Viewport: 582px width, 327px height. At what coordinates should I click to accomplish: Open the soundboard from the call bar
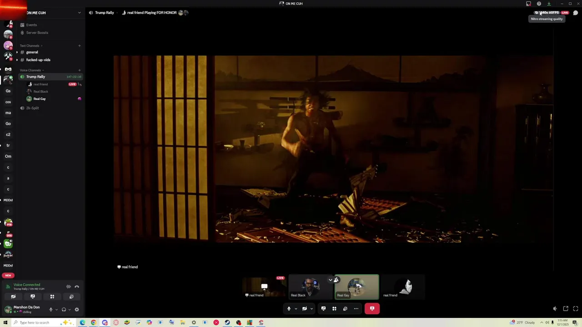tap(345, 309)
